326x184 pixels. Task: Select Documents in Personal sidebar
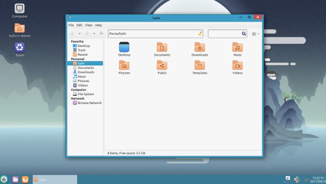coord(85,68)
